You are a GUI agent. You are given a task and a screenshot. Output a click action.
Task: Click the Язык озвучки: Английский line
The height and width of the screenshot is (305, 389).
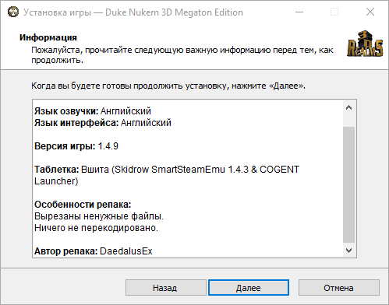click(x=93, y=111)
